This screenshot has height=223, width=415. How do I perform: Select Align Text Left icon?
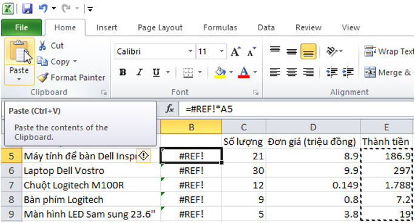pos(275,72)
